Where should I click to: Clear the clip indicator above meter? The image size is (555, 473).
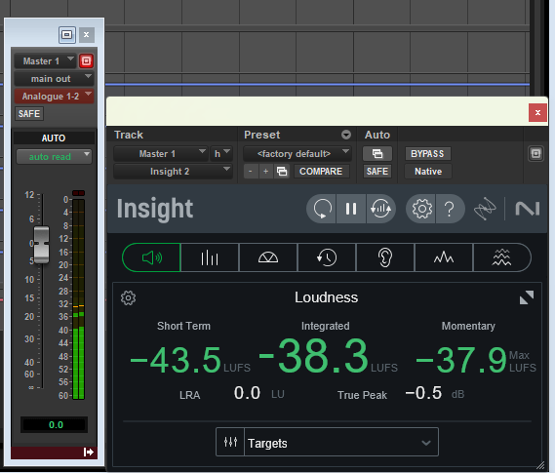(79, 193)
